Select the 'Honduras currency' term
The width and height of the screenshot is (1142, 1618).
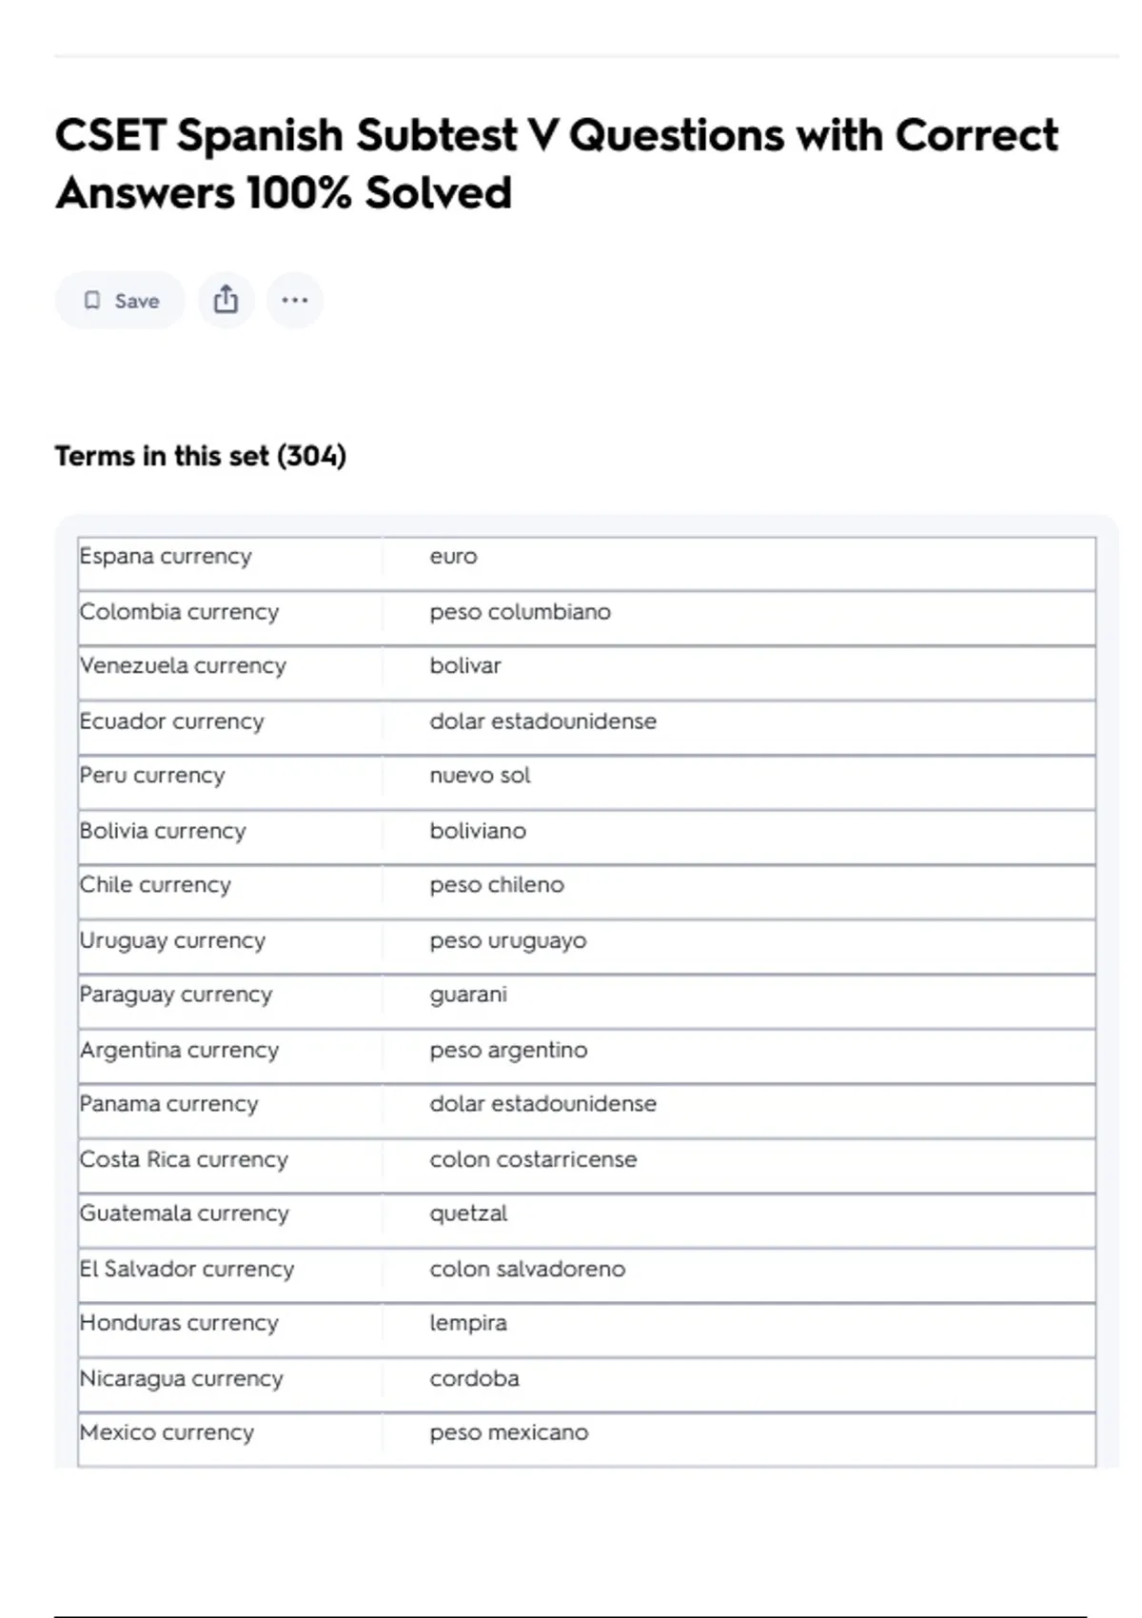pyautogui.click(x=179, y=1323)
